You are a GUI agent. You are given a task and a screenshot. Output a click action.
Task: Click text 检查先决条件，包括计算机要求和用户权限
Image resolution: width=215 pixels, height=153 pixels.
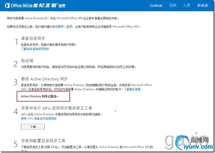click(49, 45)
